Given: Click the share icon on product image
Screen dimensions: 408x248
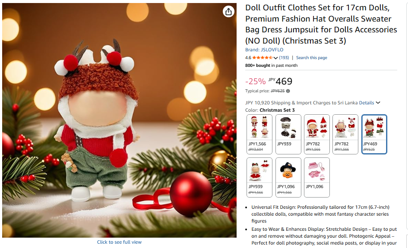Looking at the screenshot, I should [228, 12].
